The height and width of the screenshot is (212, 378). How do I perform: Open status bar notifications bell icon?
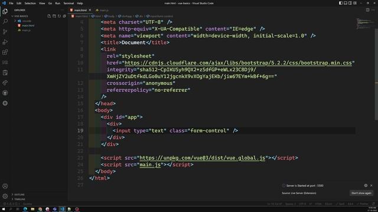(x=373, y=204)
